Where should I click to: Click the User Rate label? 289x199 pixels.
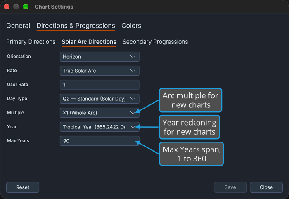pos(17,84)
